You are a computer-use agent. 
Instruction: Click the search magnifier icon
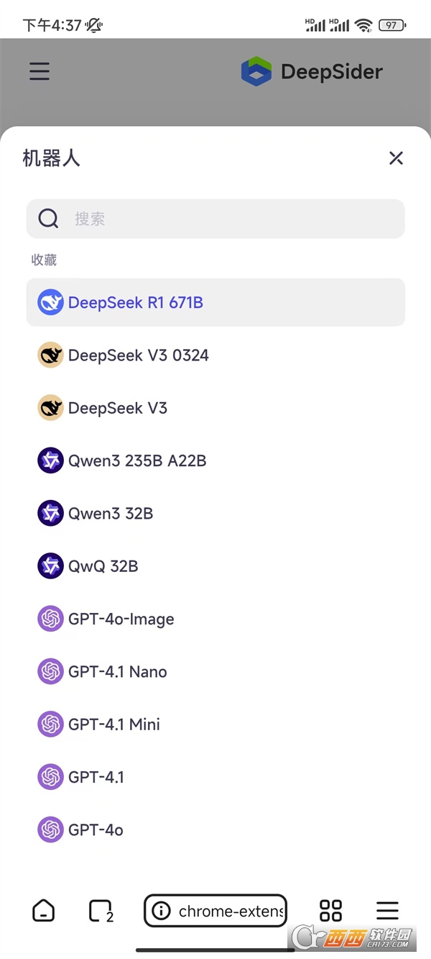pyautogui.click(x=48, y=219)
